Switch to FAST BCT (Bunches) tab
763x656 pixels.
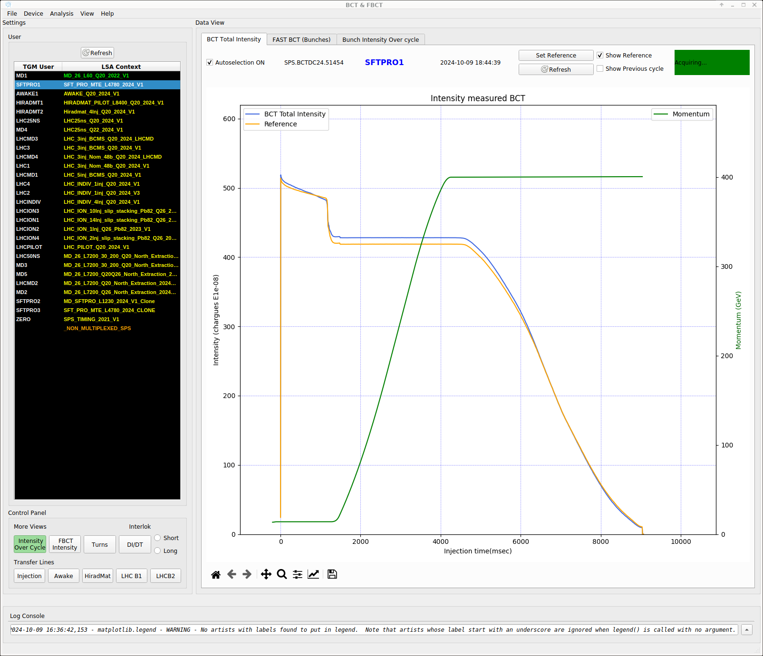[301, 40]
